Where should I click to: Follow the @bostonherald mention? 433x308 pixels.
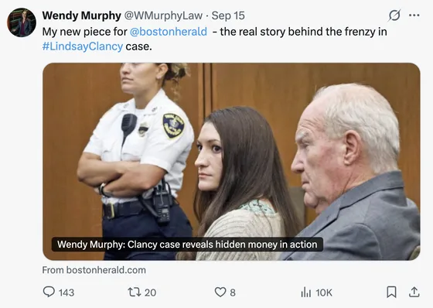pos(169,32)
